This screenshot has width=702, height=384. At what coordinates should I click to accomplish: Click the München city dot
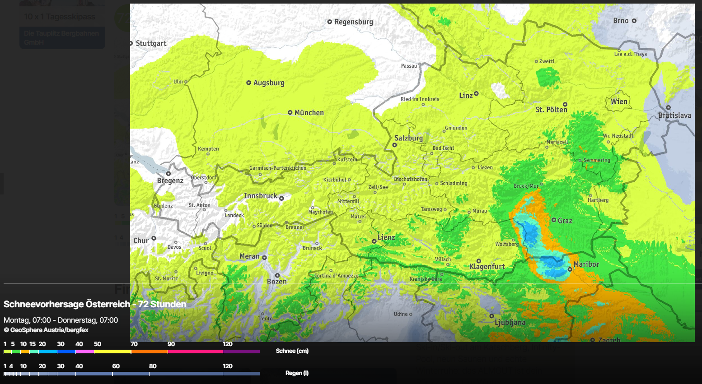click(290, 112)
